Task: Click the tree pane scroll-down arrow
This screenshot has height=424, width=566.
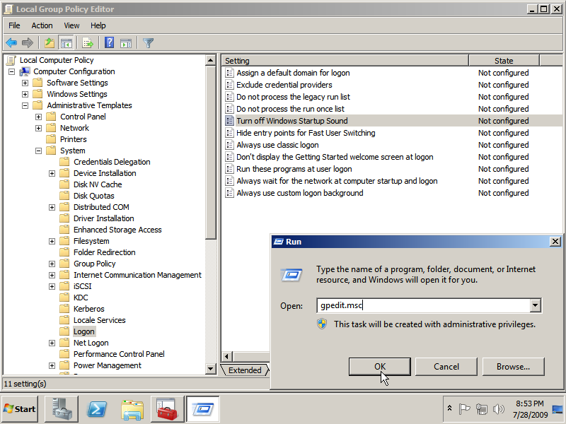Action: [x=210, y=368]
